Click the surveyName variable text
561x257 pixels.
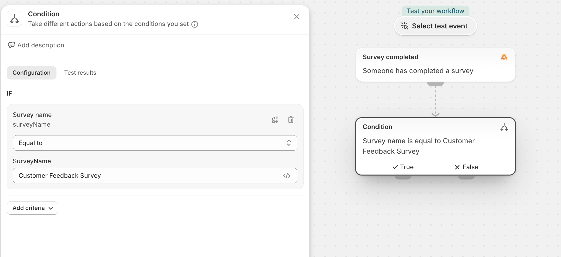click(32, 124)
